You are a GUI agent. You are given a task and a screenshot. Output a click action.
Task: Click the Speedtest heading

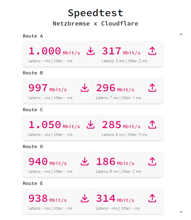(95, 13)
